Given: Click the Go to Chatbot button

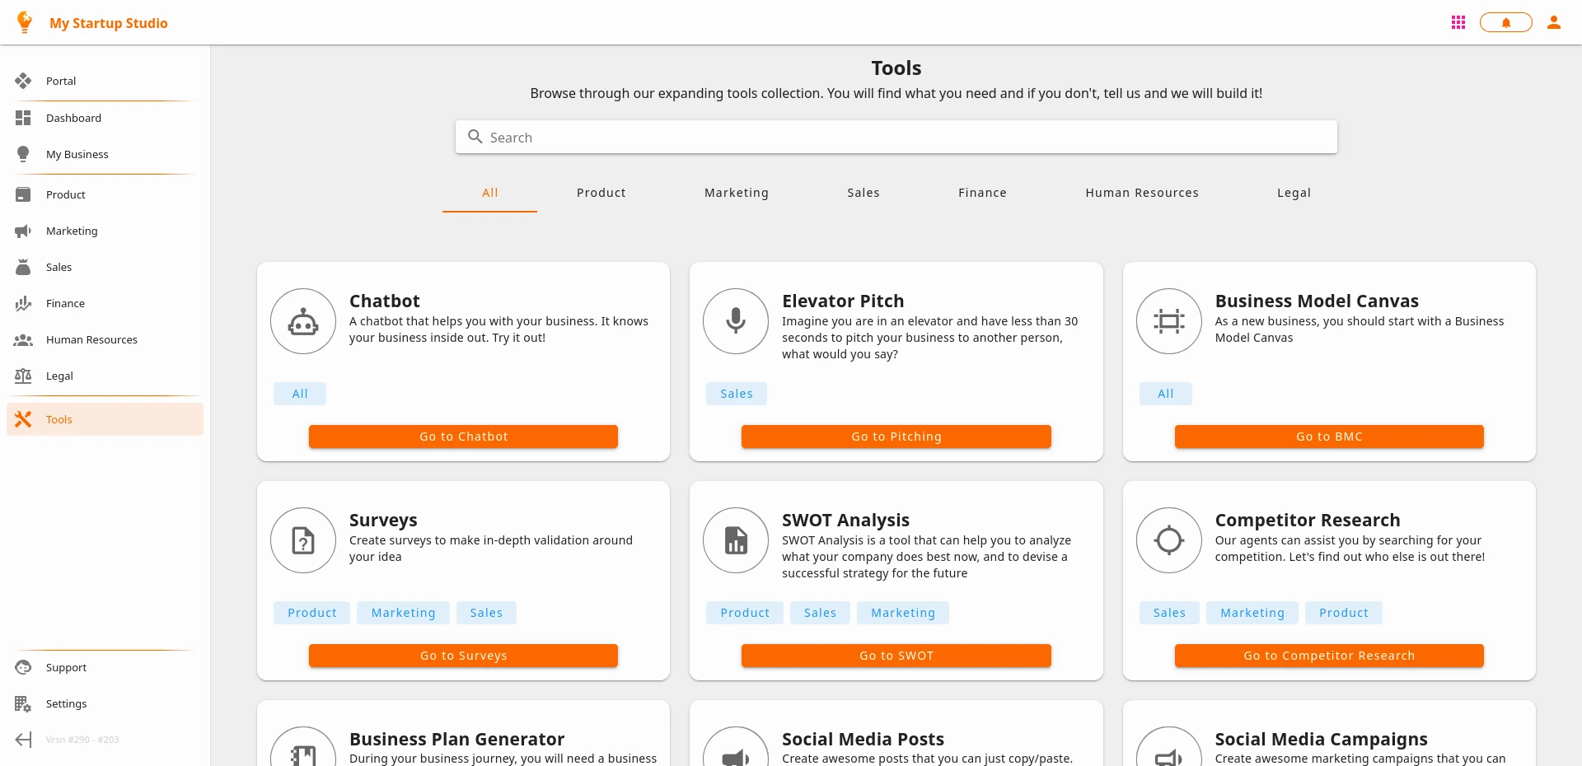Looking at the screenshot, I should pos(463,437).
